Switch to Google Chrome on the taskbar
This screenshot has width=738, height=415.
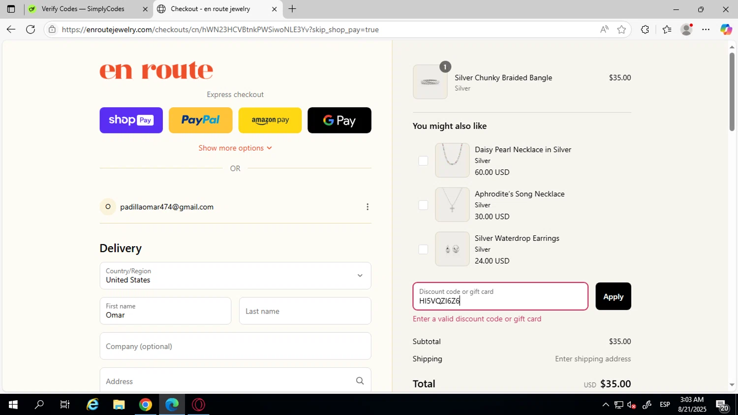point(146,405)
